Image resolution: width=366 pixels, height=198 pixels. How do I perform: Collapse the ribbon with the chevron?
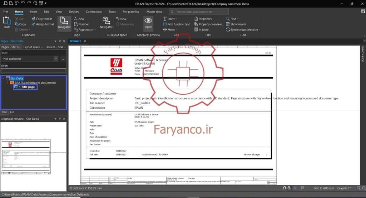[364, 36]
